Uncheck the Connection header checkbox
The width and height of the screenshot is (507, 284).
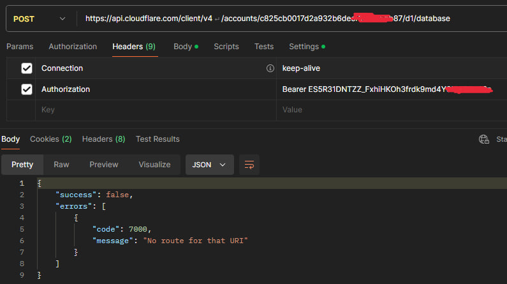coord(27,68)
